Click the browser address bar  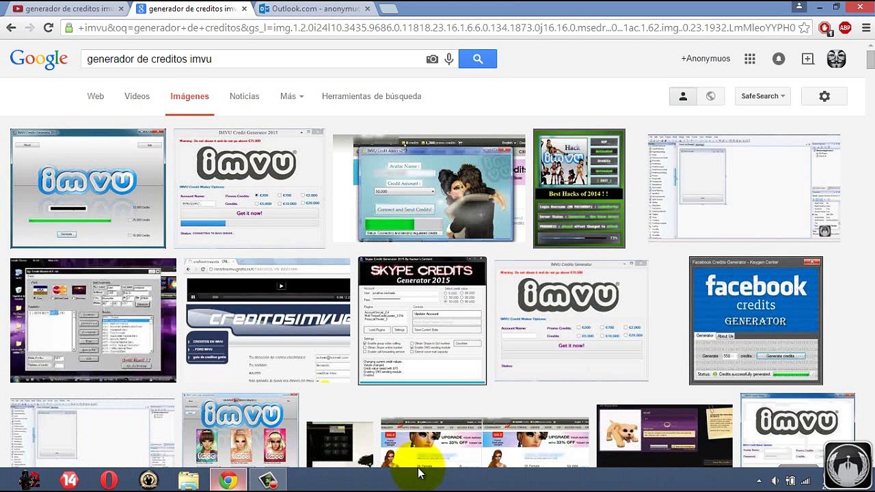point(436,28)
